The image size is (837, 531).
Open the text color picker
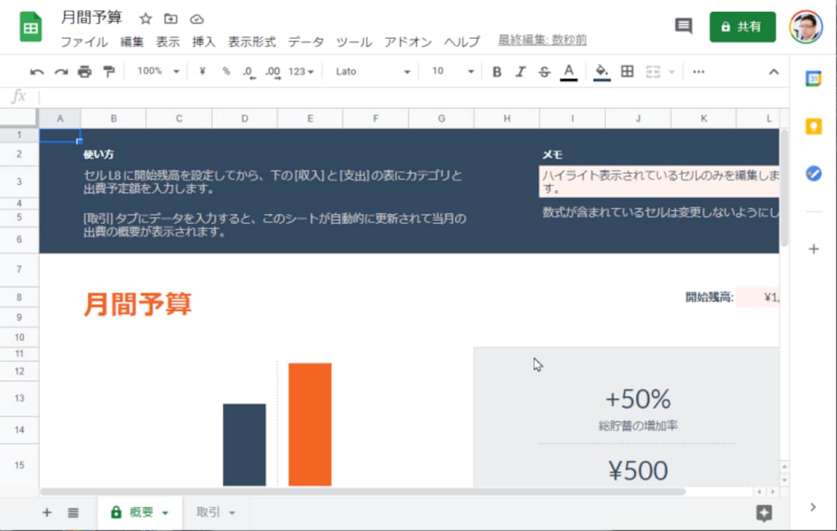tap(568, 71)
